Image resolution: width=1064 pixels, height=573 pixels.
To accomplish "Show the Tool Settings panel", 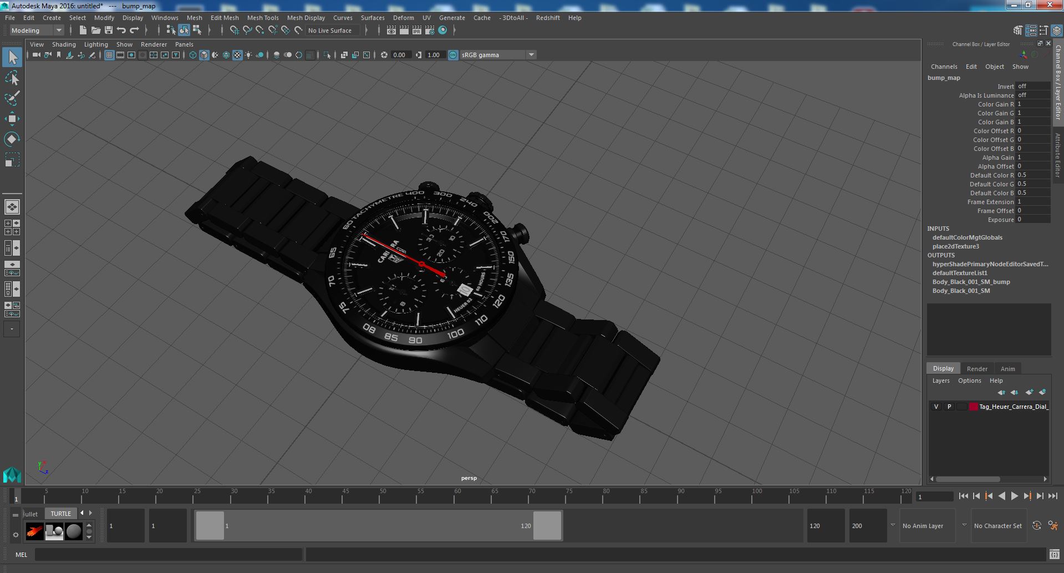I will [x=1043, y=31].
